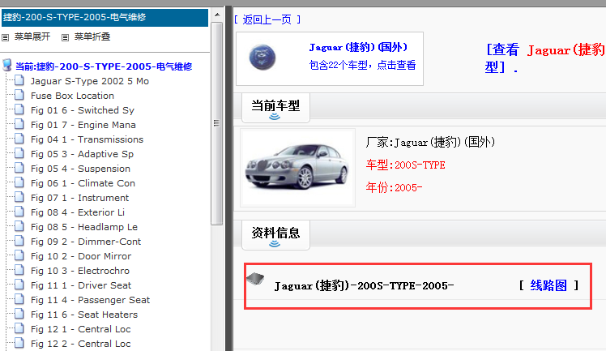Open Fig 10 3 - Electrochro
The image size is (606, 351).
coord(80,271)
